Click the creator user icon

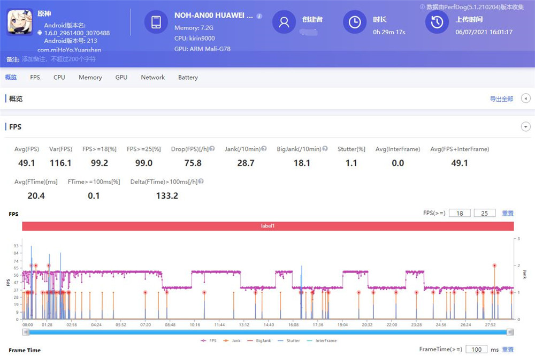(x=284, y=22)
